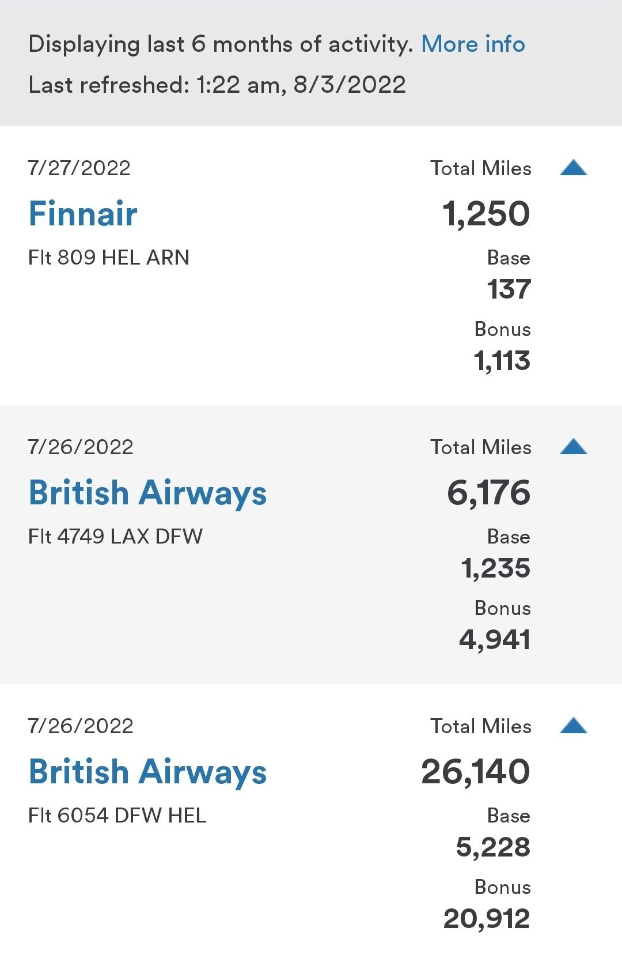Open the More info link

point(473,44)
